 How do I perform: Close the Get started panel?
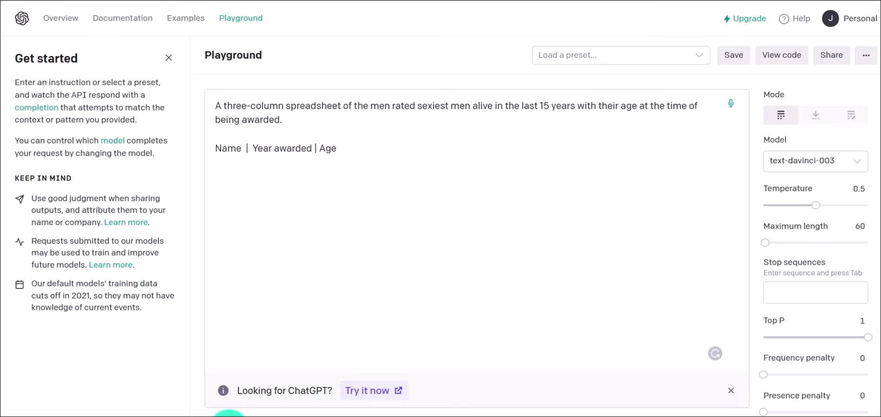pyautogui.click(x=168, y=58)
